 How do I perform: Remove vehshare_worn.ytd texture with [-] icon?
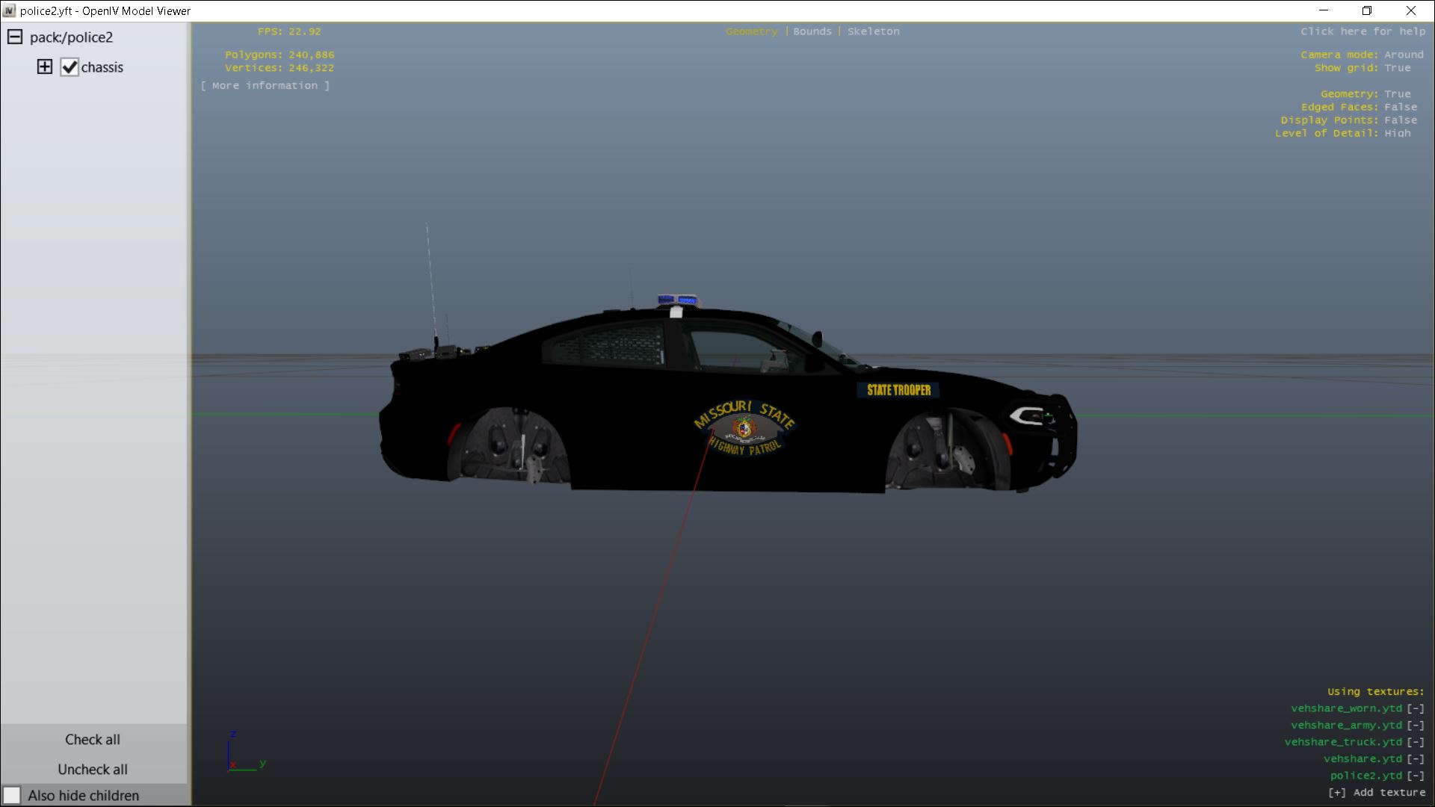click(1416, 708)
